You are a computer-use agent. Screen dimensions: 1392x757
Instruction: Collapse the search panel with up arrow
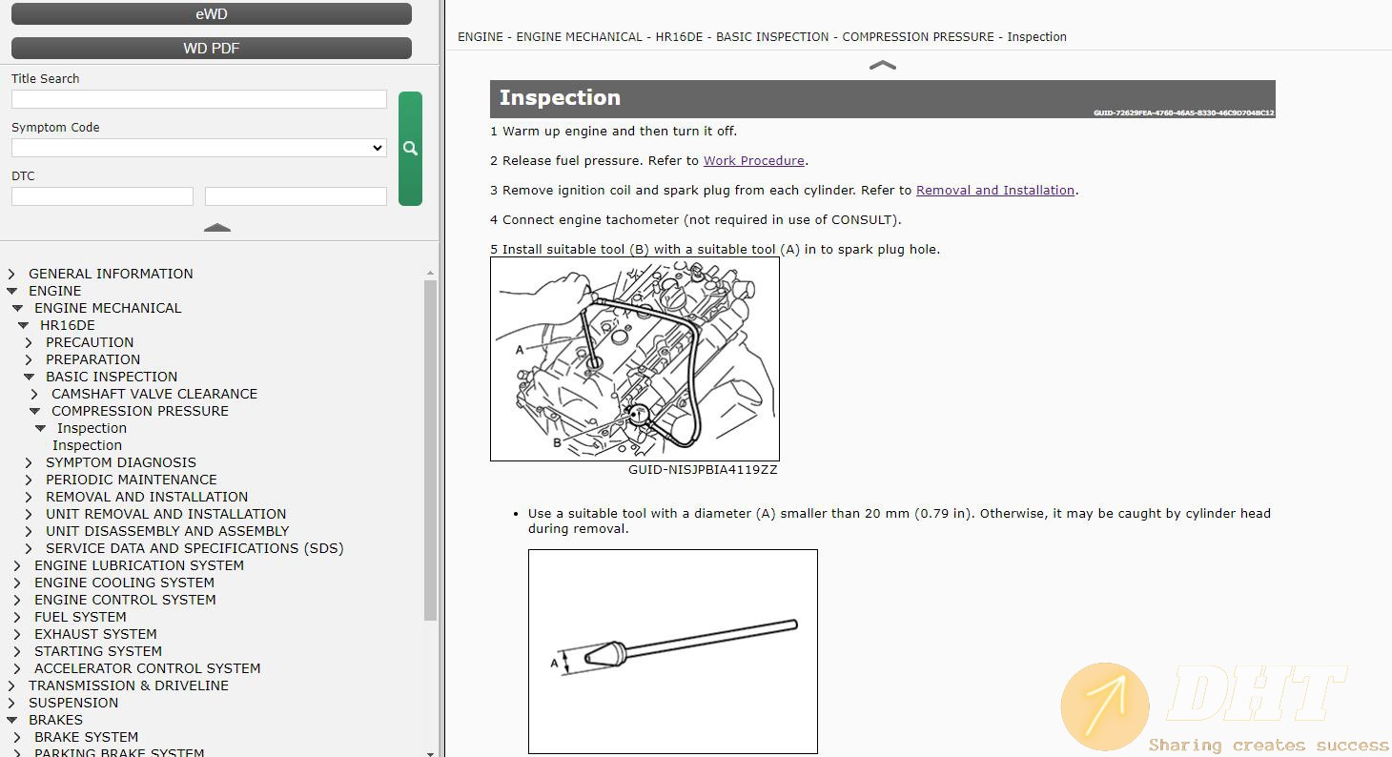coord(217,228)
